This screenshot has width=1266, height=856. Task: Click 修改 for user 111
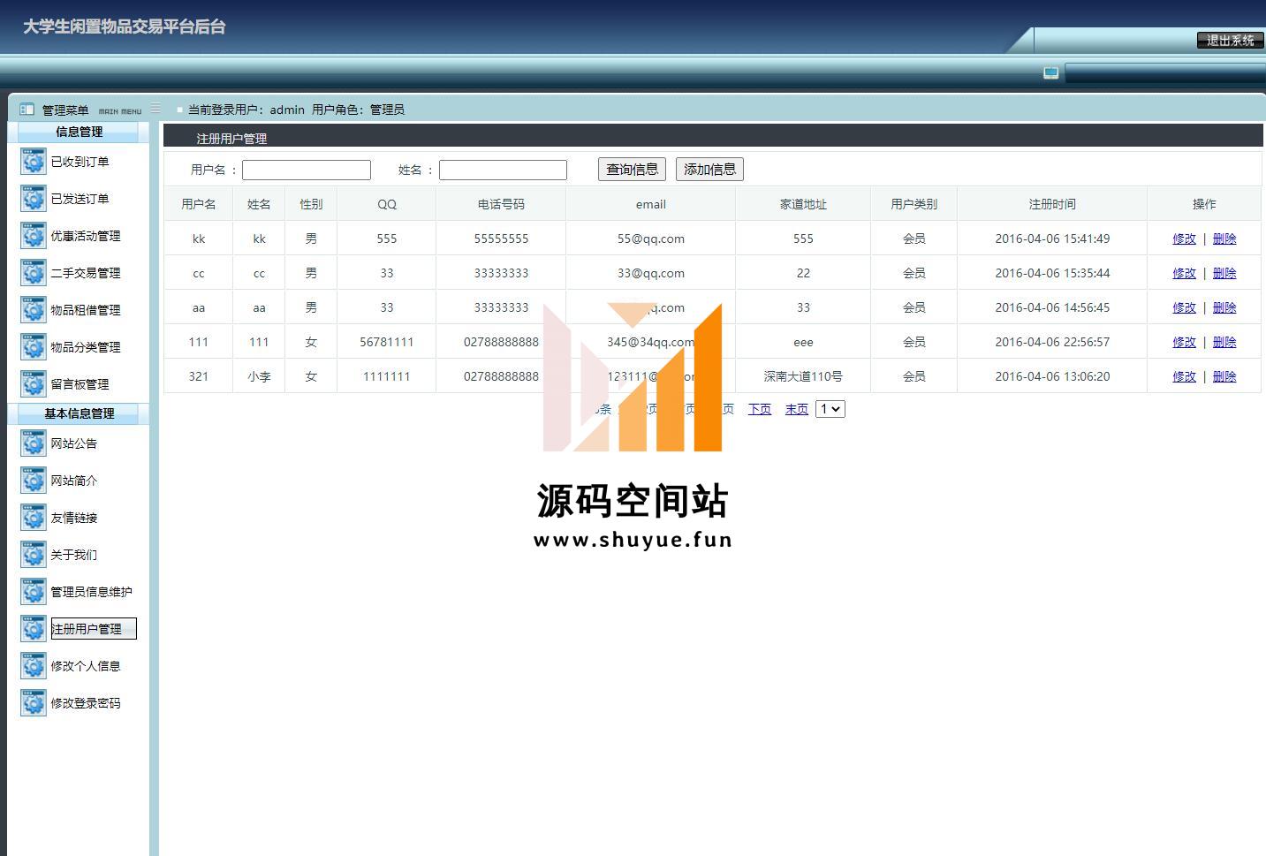(1184, 342)
